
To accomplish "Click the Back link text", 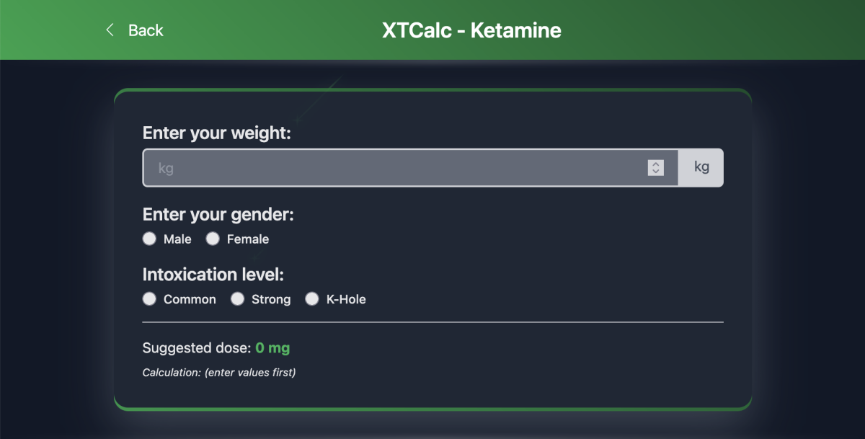I will click(146, 30).
